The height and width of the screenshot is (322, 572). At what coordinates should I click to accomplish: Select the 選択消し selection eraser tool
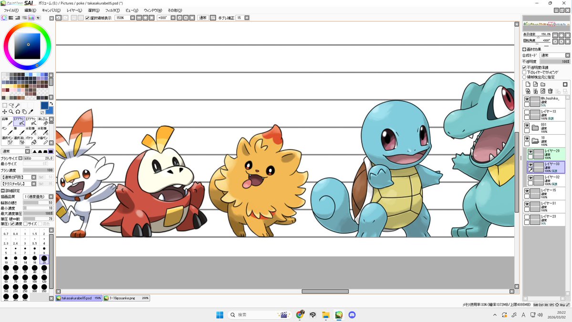tap(19, 140)
